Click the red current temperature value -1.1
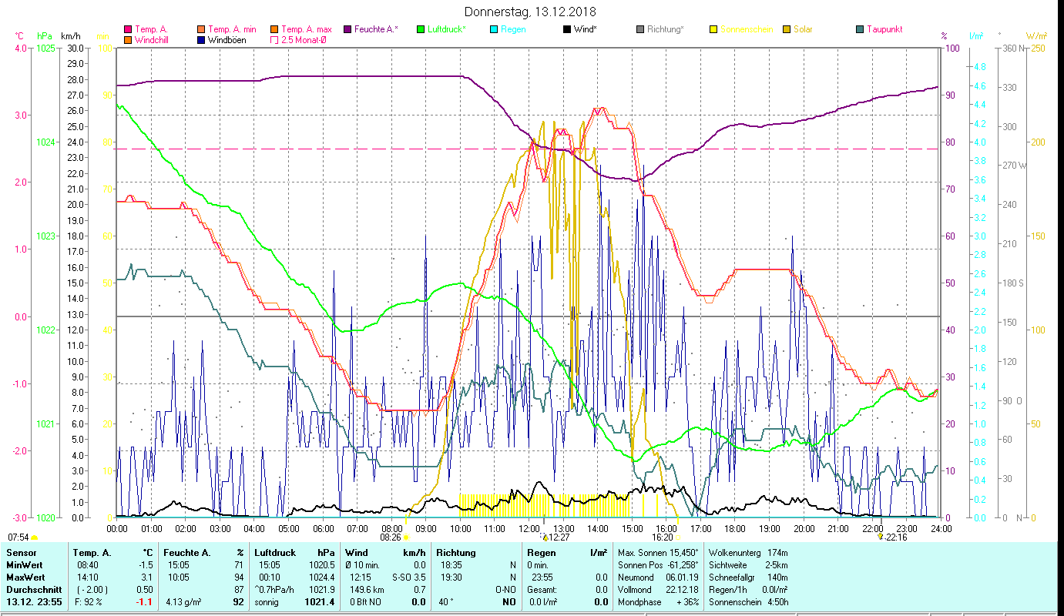 pyautogui.click(x=145, y=602)
